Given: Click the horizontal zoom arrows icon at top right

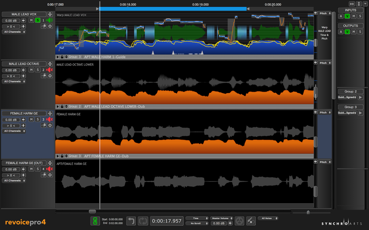Looking at the screenshot, I should click(352, 4).
